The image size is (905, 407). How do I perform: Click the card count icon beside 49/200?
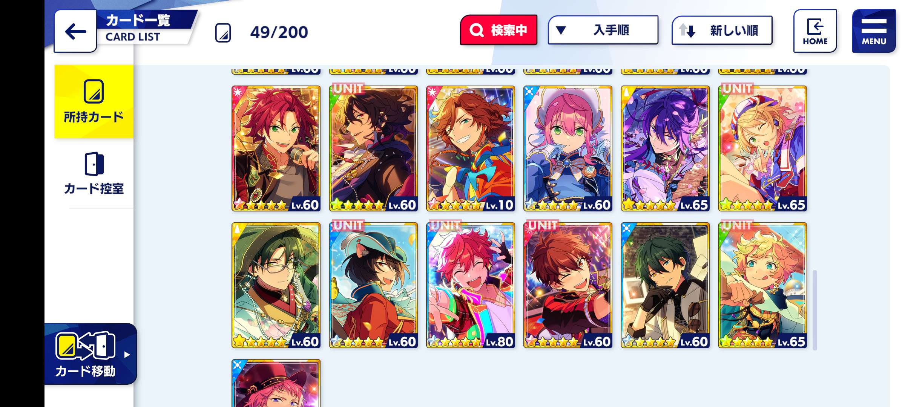click(x=223, y=33)
